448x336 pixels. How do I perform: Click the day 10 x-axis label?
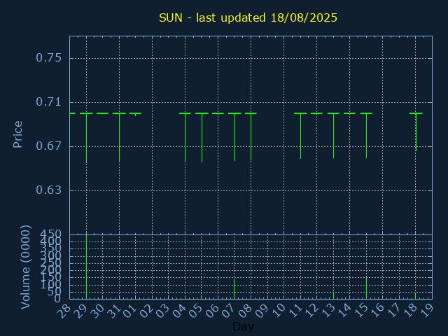tap(278, 311)
